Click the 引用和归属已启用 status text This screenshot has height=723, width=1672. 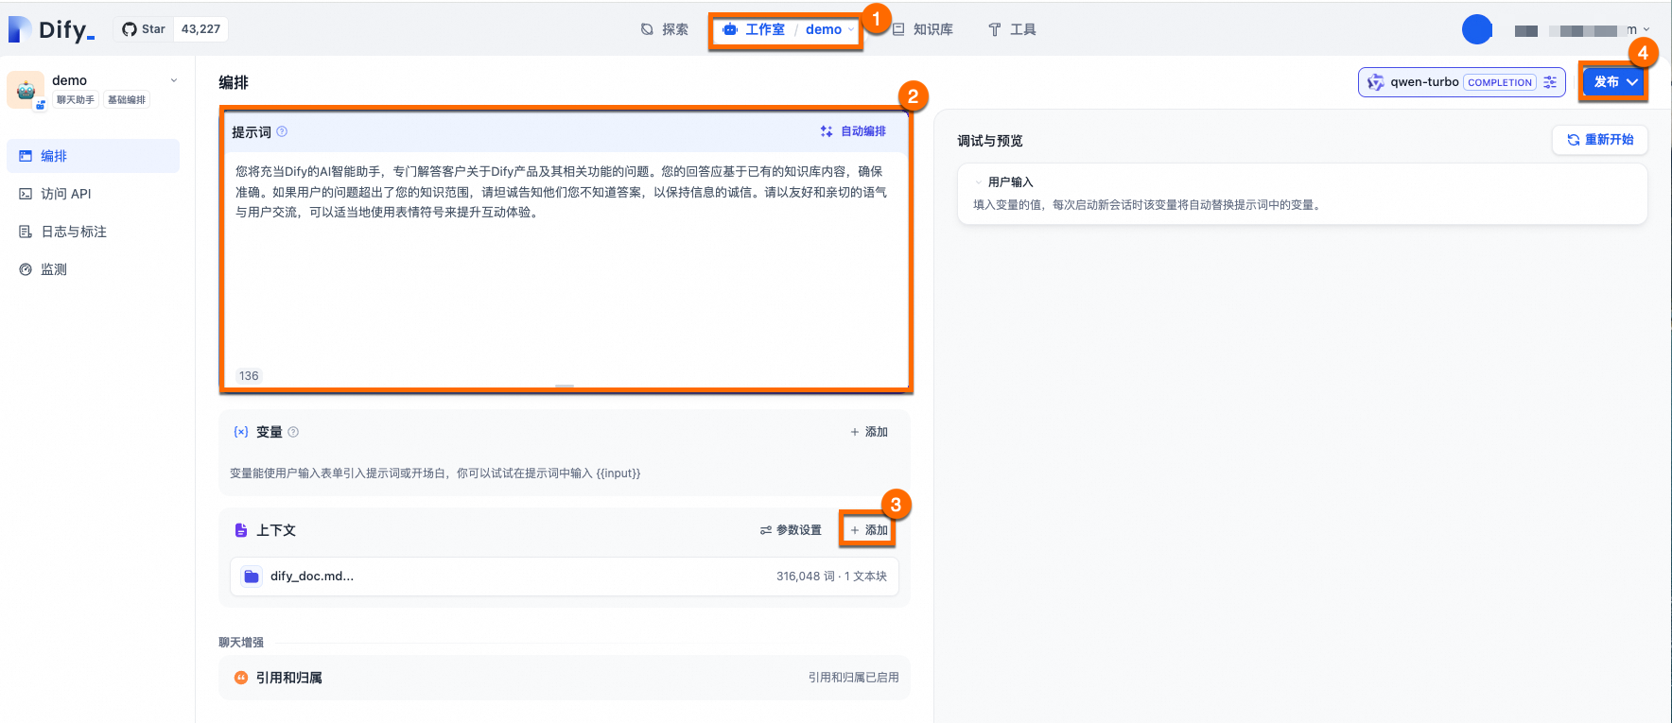853,678
